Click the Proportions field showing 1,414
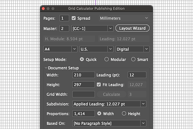 point(84,114)
